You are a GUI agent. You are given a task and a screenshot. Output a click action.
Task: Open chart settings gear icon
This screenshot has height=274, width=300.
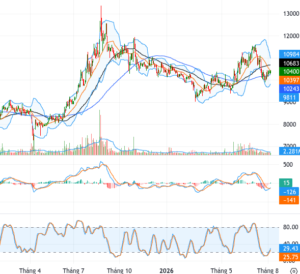pyautogui.click(x=294, y=271)
